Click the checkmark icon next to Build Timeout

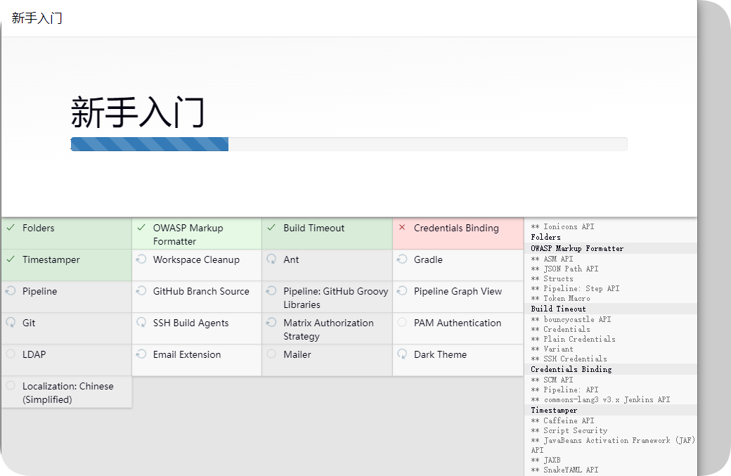(x=271, y=228)
